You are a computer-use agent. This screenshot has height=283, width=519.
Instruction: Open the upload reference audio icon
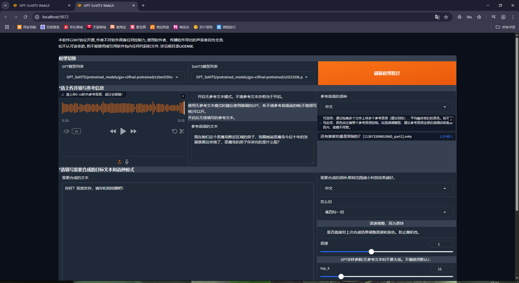pos(120,161)
